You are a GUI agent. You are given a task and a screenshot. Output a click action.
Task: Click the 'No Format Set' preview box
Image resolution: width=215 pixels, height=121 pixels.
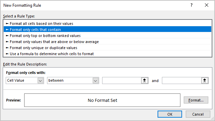pos(102,100)
